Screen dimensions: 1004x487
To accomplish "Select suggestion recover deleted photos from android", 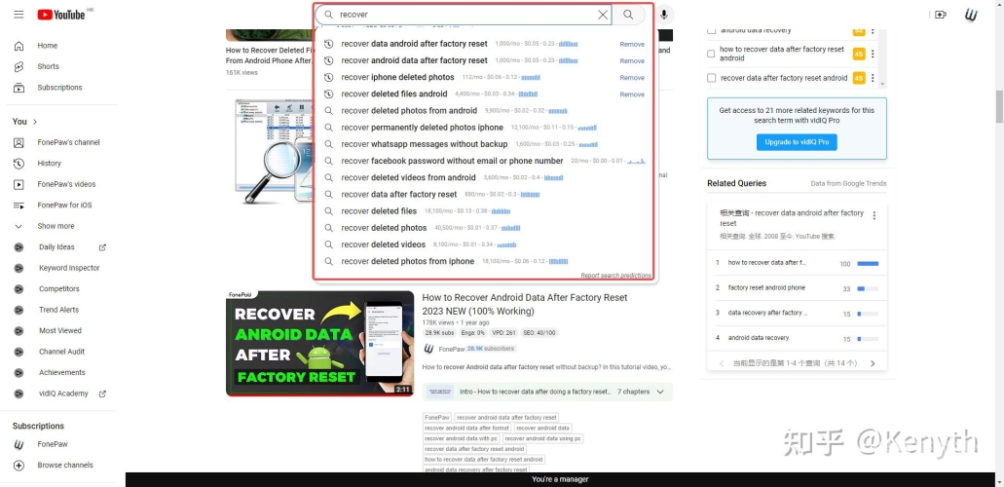I will point(409,110).
